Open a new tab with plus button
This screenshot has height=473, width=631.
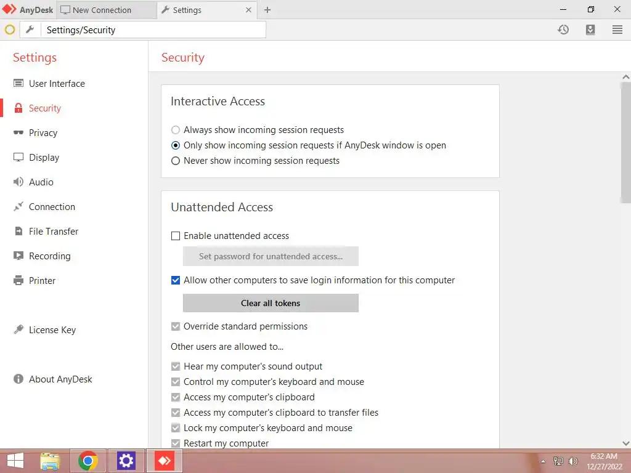(267, 10)
